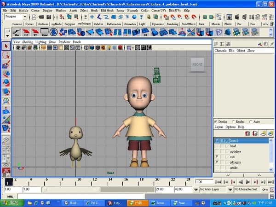This screenshot has width=276, height=207.
Task: Select the Display radio button
Action: point(216,121)
